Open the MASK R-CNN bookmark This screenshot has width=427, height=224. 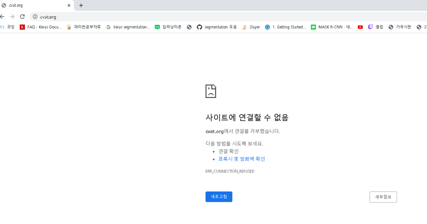pos(332,27)
